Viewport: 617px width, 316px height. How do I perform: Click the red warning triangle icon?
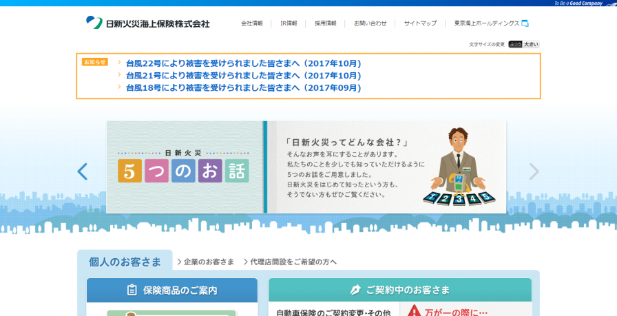[x=414, y=311]
